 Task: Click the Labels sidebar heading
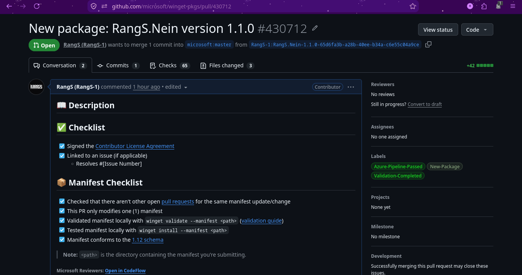coord(378,156)
